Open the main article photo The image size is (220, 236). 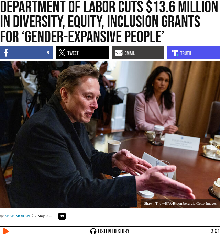(x=110, y=134)
